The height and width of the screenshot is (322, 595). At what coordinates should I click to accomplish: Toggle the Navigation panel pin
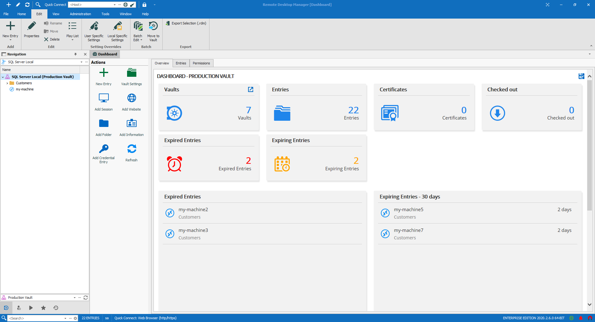point(75,54)
